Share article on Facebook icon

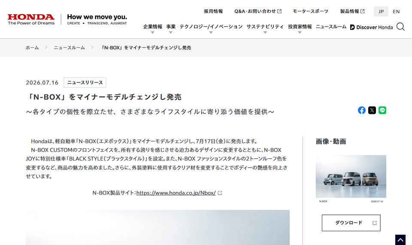pyautogui.click(x=361, y=110)
